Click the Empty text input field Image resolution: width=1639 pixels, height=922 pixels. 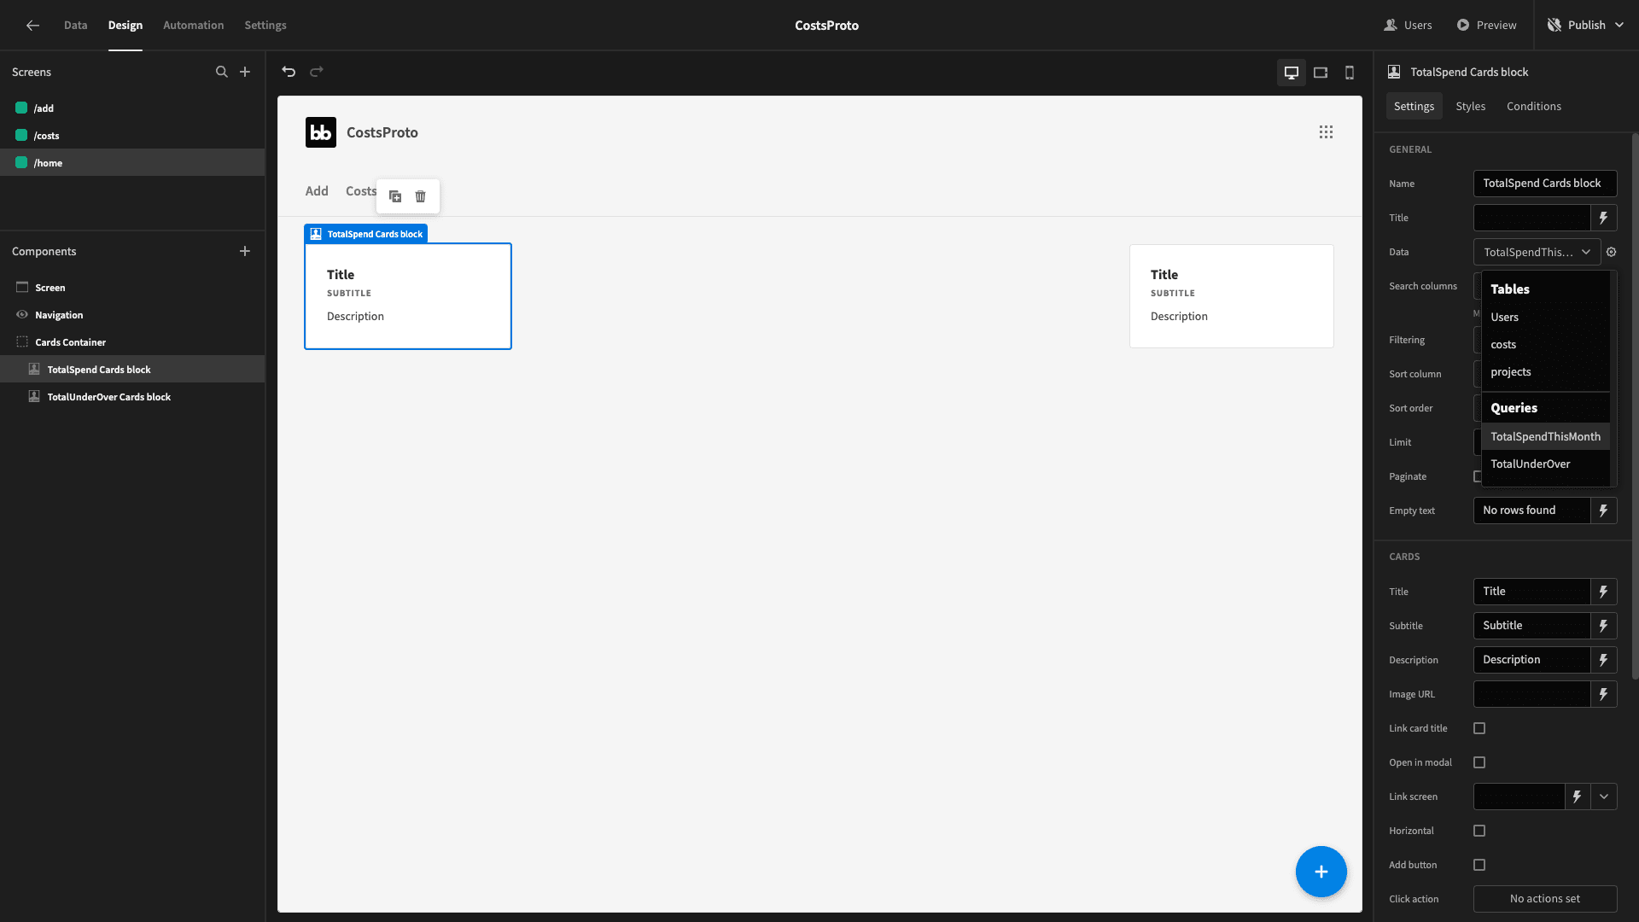click(1531, 511)
